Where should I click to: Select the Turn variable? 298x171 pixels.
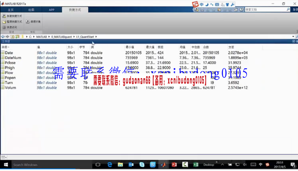click(9, 83)
